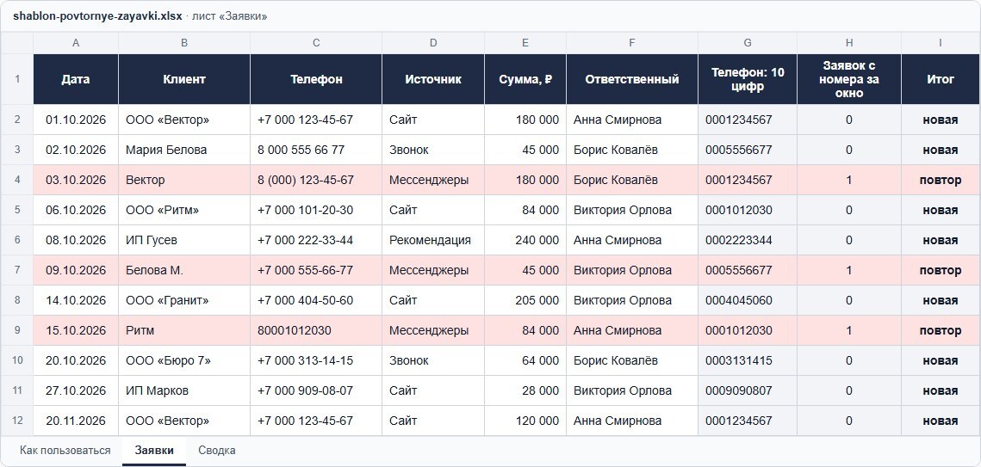
Task: Select phone cell «+7 000 555-66-77»
Action: point(316,270)
